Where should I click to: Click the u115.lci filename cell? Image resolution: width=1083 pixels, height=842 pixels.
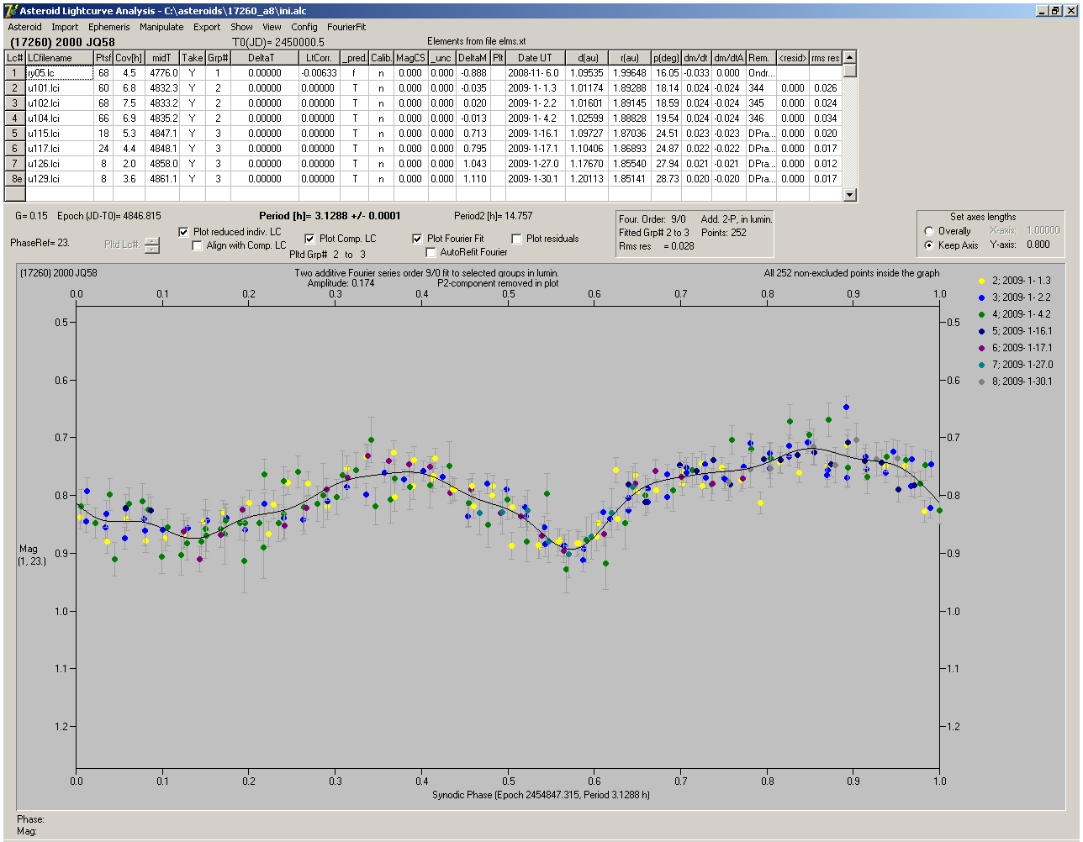click(x=59, y=134)
